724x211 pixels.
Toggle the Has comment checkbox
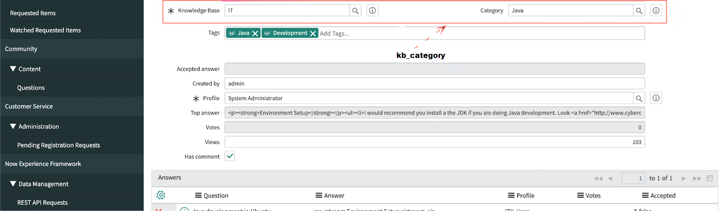click(230, 156)
